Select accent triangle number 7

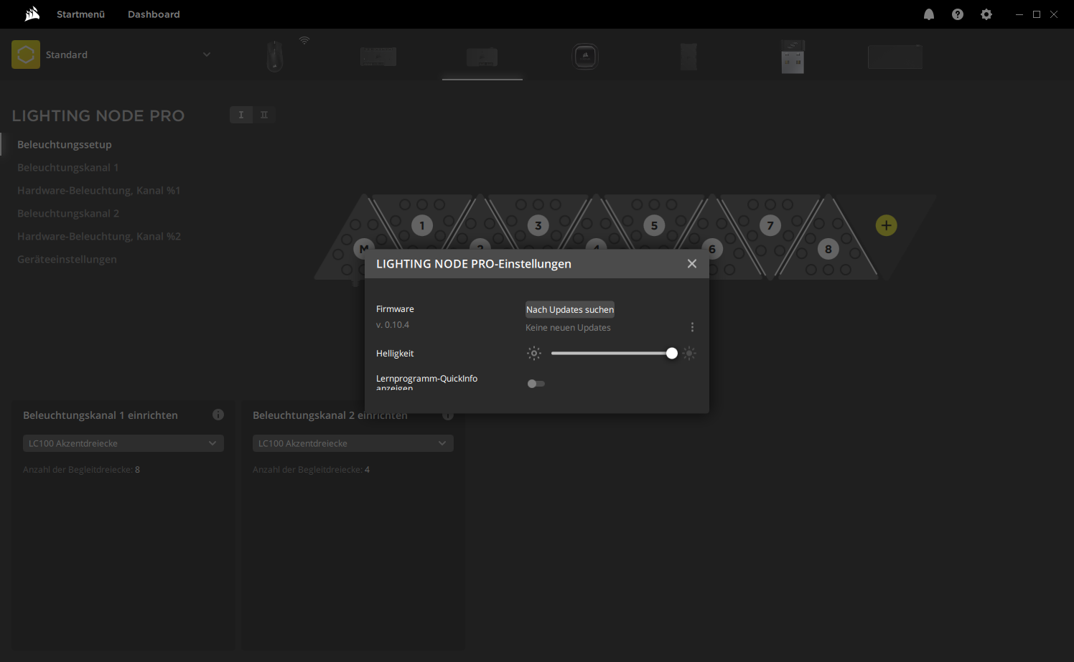[x=770, y=225]
